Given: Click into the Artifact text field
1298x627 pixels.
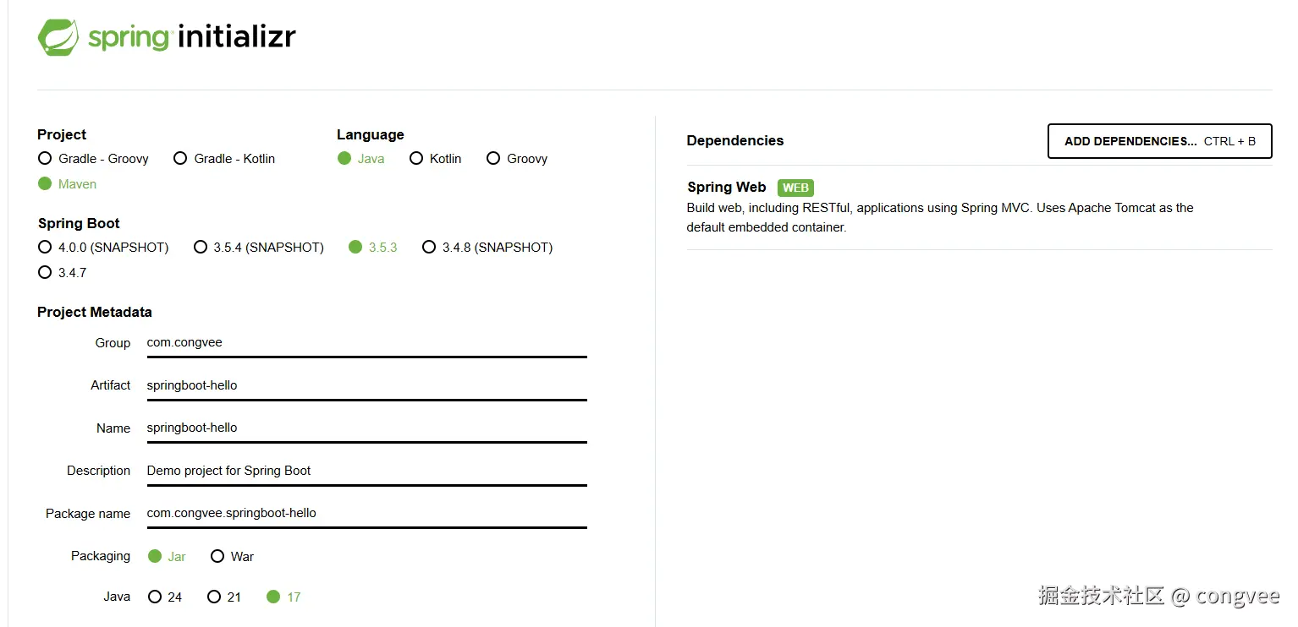Looking at the screenshot, I should (x=366, y=385).
